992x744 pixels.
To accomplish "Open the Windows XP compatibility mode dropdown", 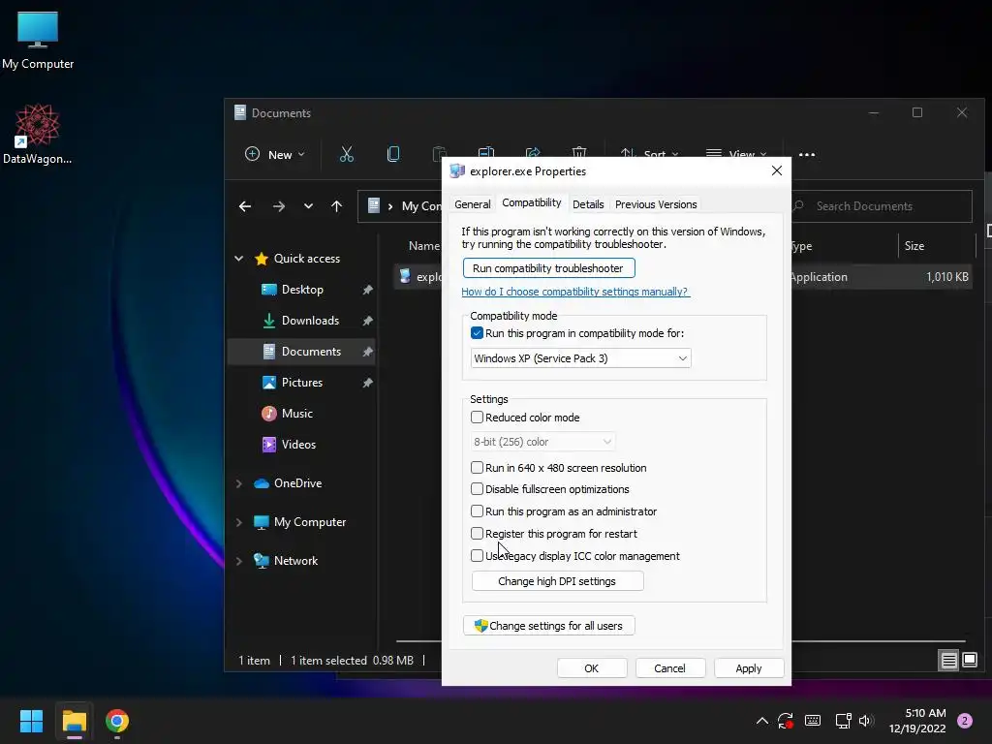I will point(581,358).
